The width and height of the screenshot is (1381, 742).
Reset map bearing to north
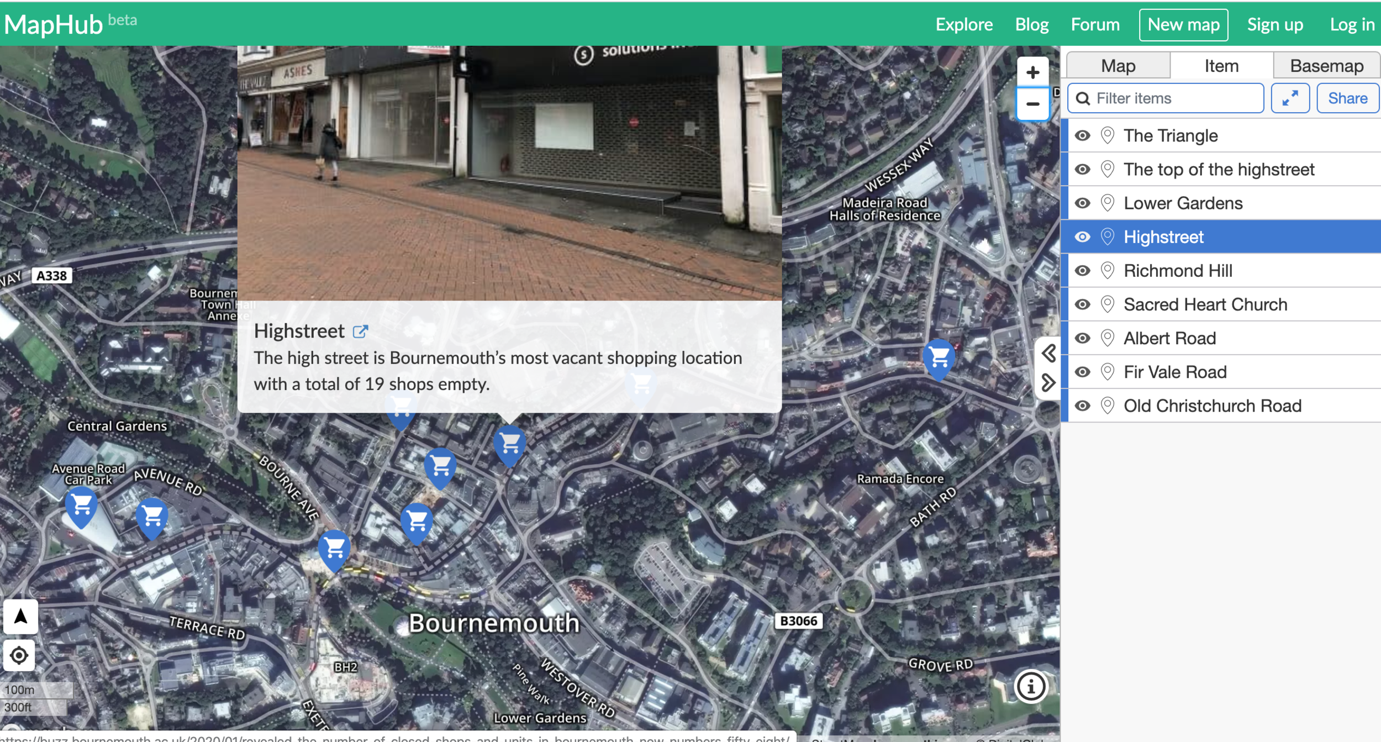pyautogui.click(x=20, y=616)
